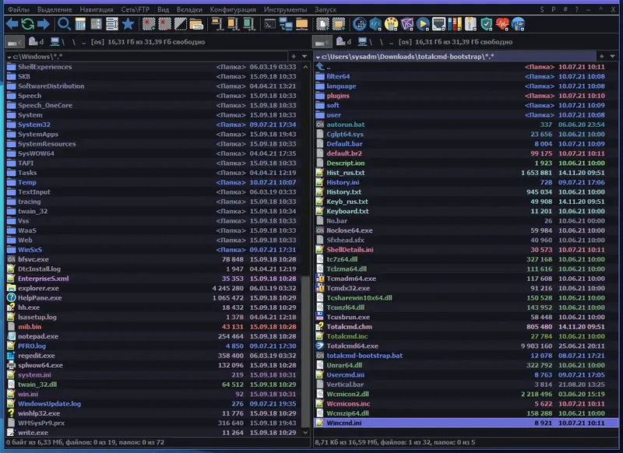Screen dimensions: 623x453
Task: Click the network computers connection icon
Action: pyautogui.click(x=286, y=24)
